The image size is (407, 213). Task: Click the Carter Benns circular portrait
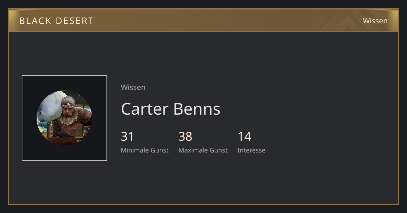click(x=64, y=118)
